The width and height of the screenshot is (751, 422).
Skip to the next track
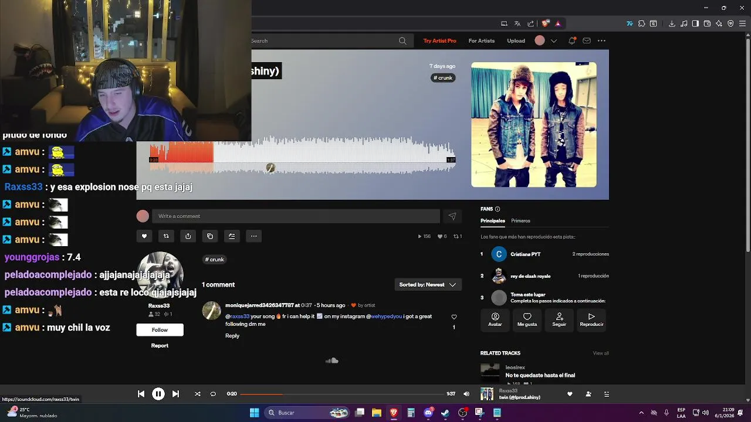pos(175,394)
